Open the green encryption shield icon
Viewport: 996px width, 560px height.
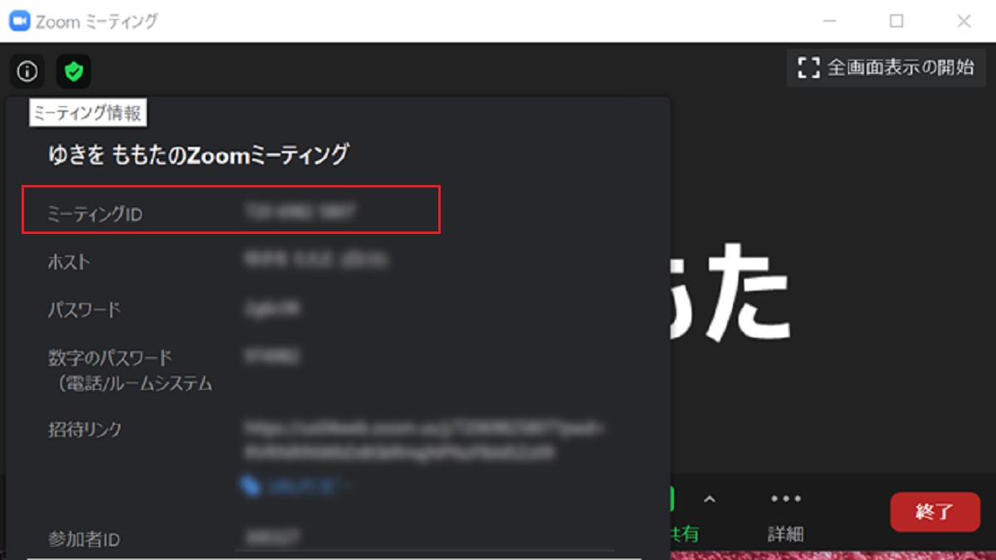point(74,72)
